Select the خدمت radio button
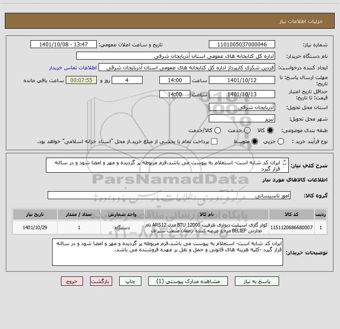Viewport: 340px width, 329px height. (x=247, y=130)
